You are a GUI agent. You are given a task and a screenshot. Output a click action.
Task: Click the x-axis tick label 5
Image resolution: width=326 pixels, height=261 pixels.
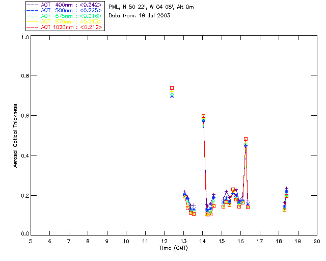point(31,241)
